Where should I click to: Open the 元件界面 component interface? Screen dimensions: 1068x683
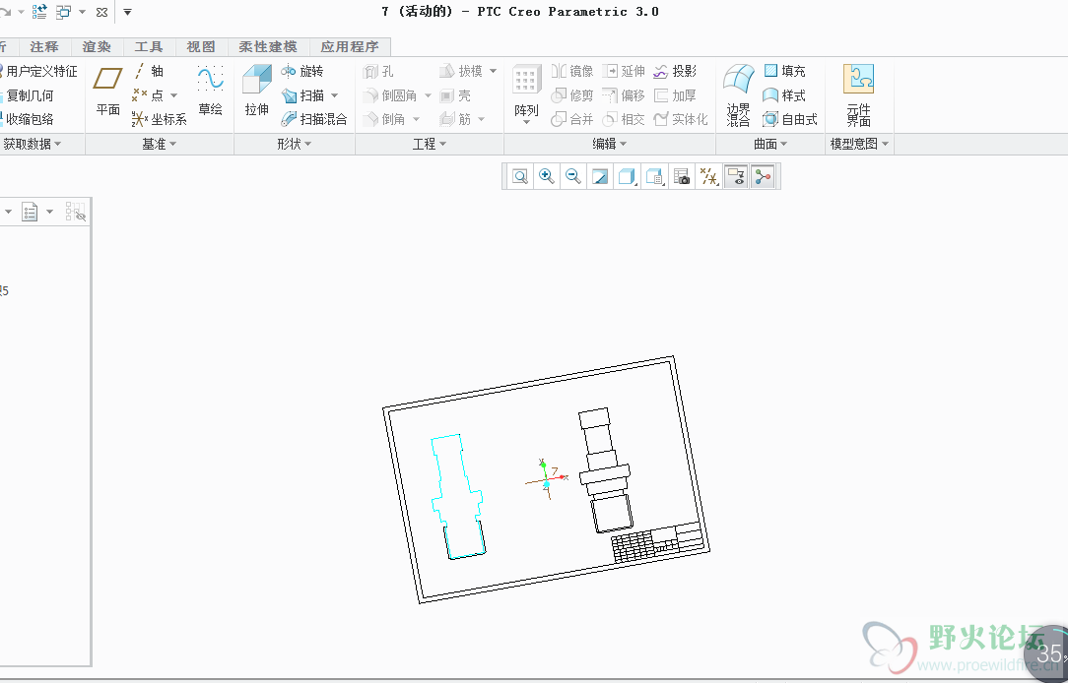pyautogui.click(x=858, y=95)
